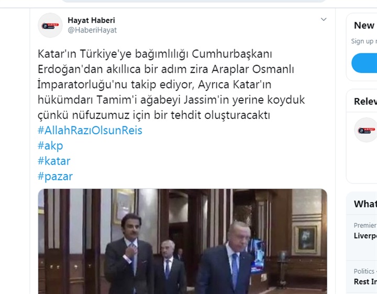Click the 'New' sidebar heading
The height and width of the screenshot is (294, 377).
[x=364, y=26]
